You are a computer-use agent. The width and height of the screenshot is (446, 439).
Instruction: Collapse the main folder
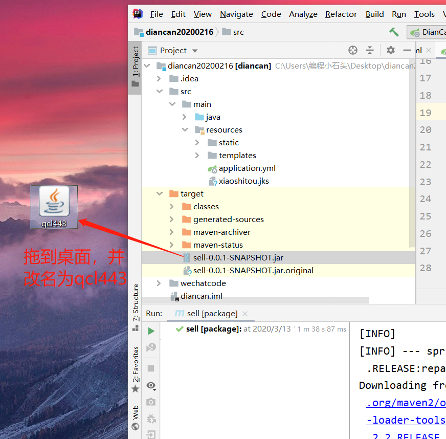[172, 104]
